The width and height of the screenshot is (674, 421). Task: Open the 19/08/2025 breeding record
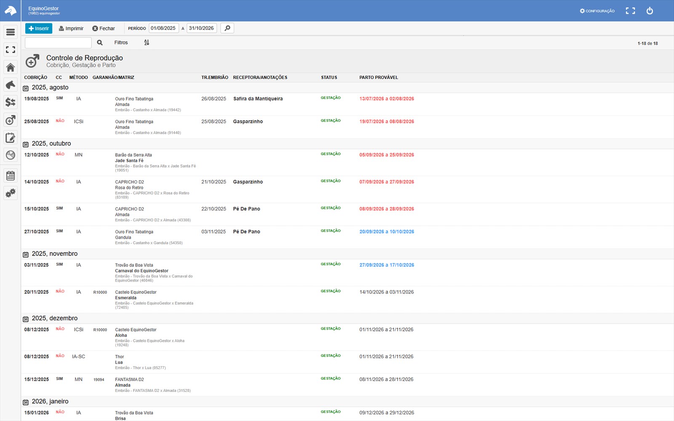pyautogui.click(x=348, y=104)
